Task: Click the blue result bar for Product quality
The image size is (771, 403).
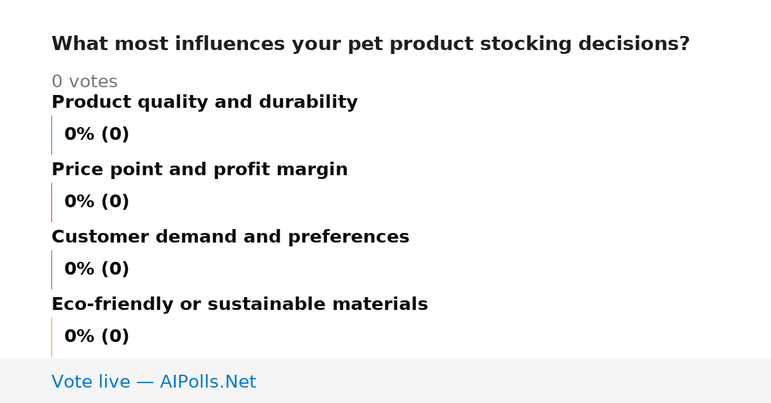Action: pyautogui.click(x=51, y=135)
